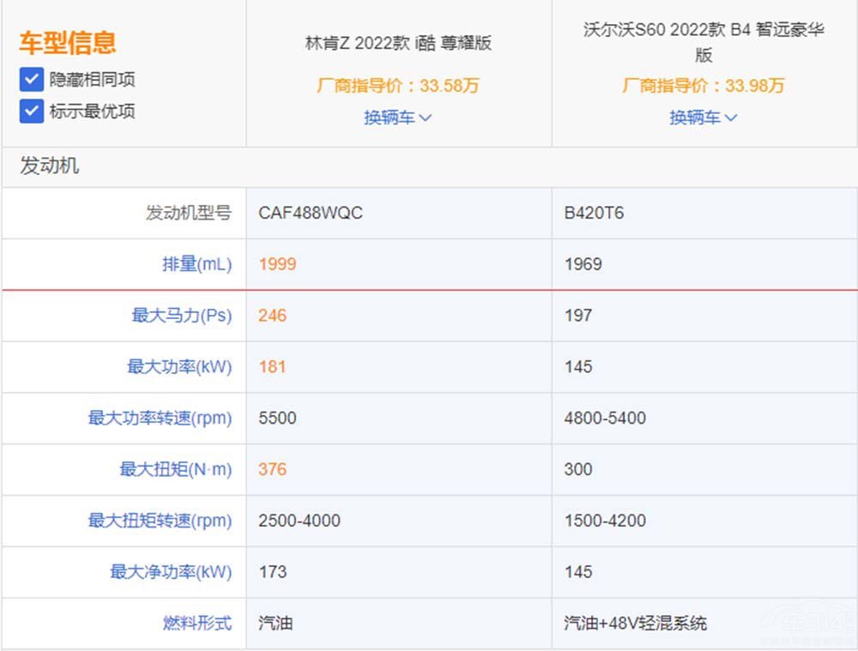This screenshot has height=651, width=858.
Task: Click the 最大扭矩转速(rpm) parameter link
Action: click(160, 521)
